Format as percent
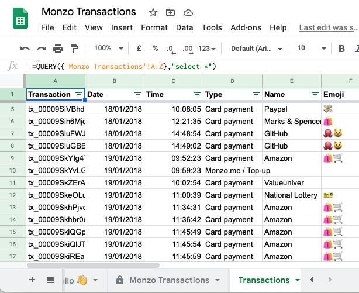Screen dimensions: 359x293 [155, 49]
